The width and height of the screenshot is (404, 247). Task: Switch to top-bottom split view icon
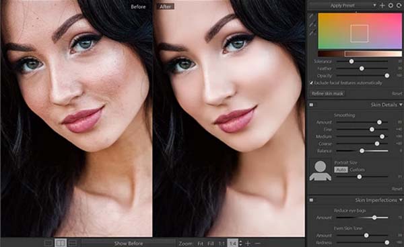click(73, 243)
